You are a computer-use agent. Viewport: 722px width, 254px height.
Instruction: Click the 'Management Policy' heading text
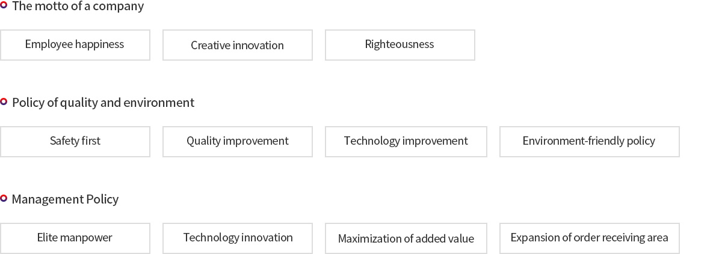(x=65, y=199)
